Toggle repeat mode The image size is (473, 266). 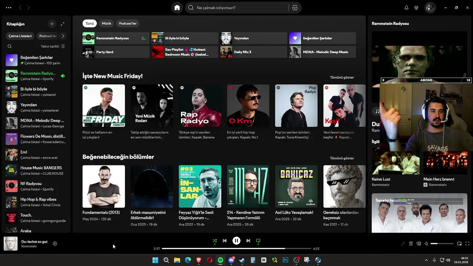pyautogui.click(x=258, y=241)
